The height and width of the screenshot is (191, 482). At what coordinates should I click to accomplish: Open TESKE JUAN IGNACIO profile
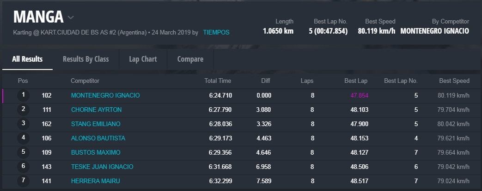click(102, 167)
